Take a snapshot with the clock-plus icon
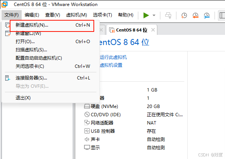The image size is (225, 159). point(184,15)
